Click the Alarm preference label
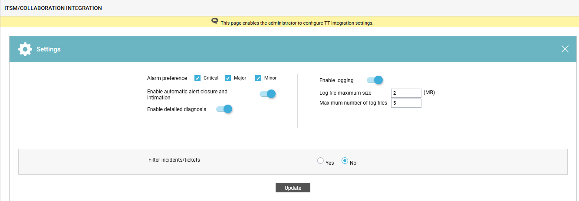Viewport: 579px width, 201px height. tap(167, 78)
